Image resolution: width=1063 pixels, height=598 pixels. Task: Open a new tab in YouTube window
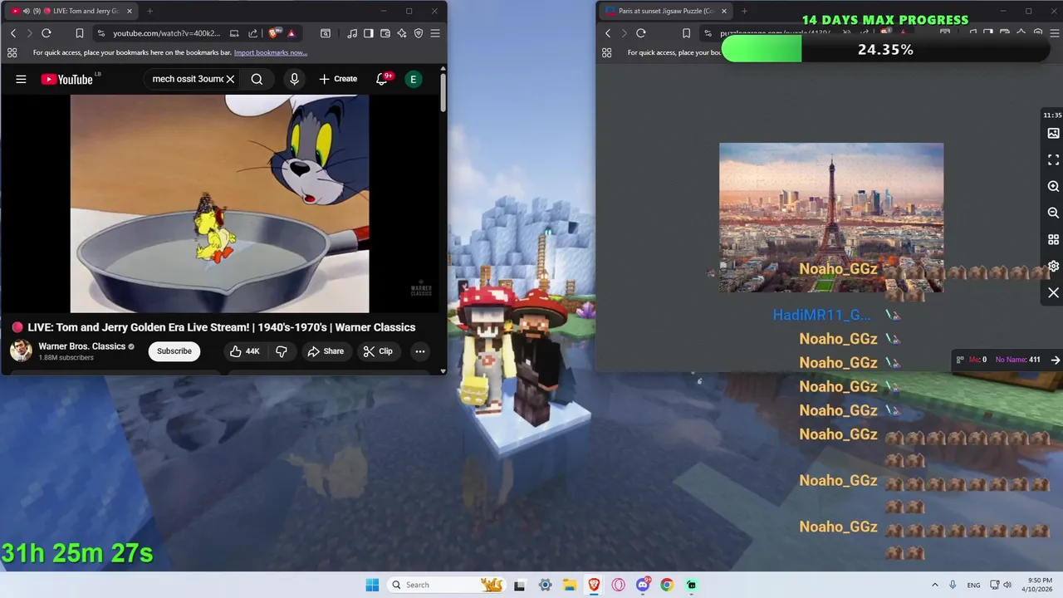pos(149,11)
